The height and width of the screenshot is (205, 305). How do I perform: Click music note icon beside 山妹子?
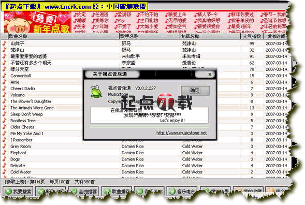pyautogui.click(x=4, y=43)
